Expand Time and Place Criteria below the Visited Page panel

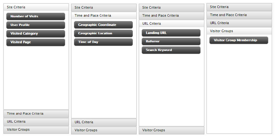[x=36, y=114]
